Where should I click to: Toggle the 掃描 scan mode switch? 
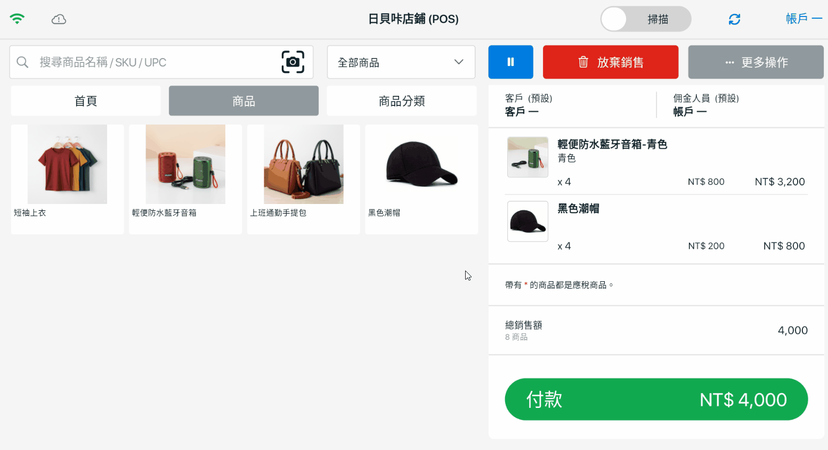point(645,20)
